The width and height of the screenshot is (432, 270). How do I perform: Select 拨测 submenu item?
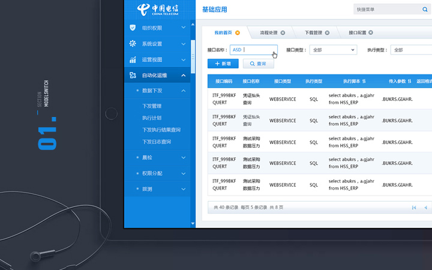point(157,189)
